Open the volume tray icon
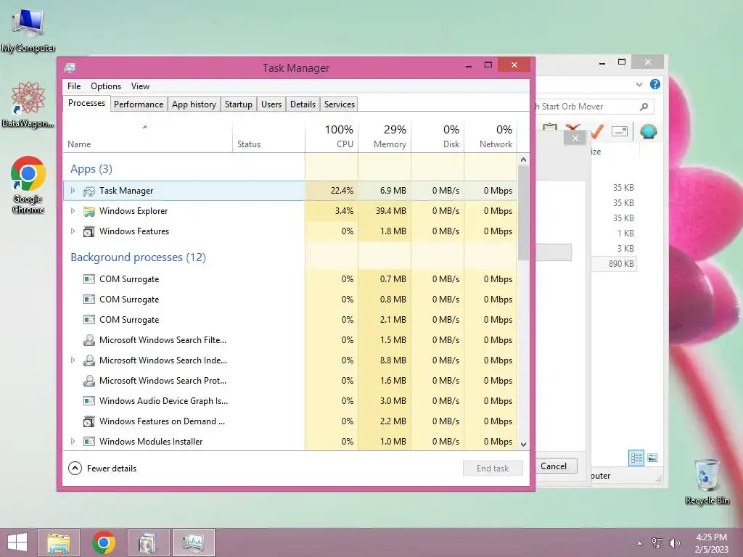This screenshot has height=557, width=743. pyautogui.click(x=674, y=542)
